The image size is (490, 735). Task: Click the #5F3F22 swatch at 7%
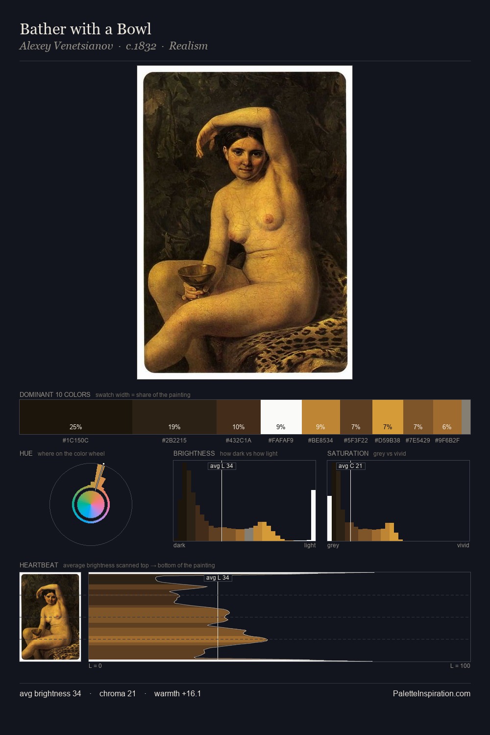pyautogui.click(x=356, y=417)
